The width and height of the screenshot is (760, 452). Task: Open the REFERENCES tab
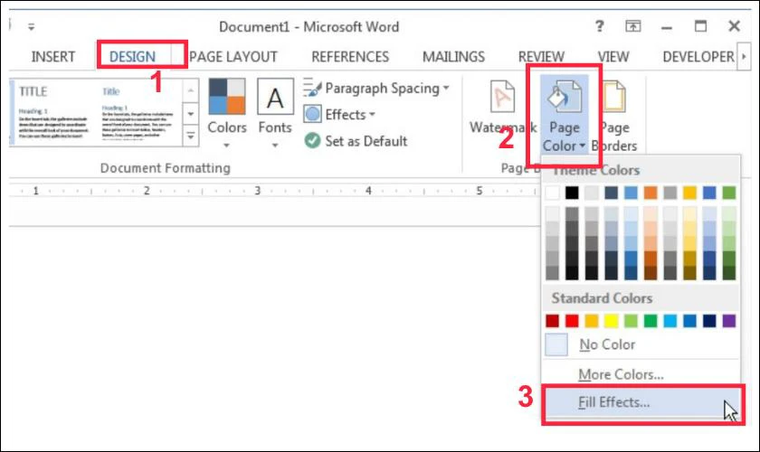tap(350, 57)
